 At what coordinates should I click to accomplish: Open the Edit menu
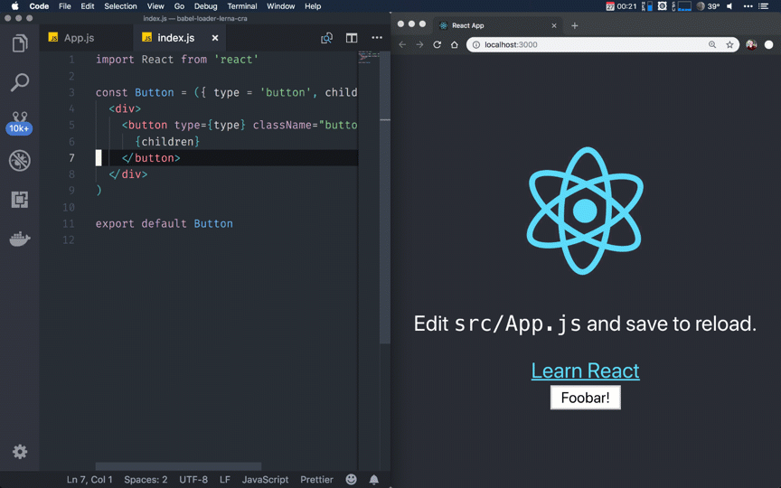pyautogui.click(x=88, y=6)
